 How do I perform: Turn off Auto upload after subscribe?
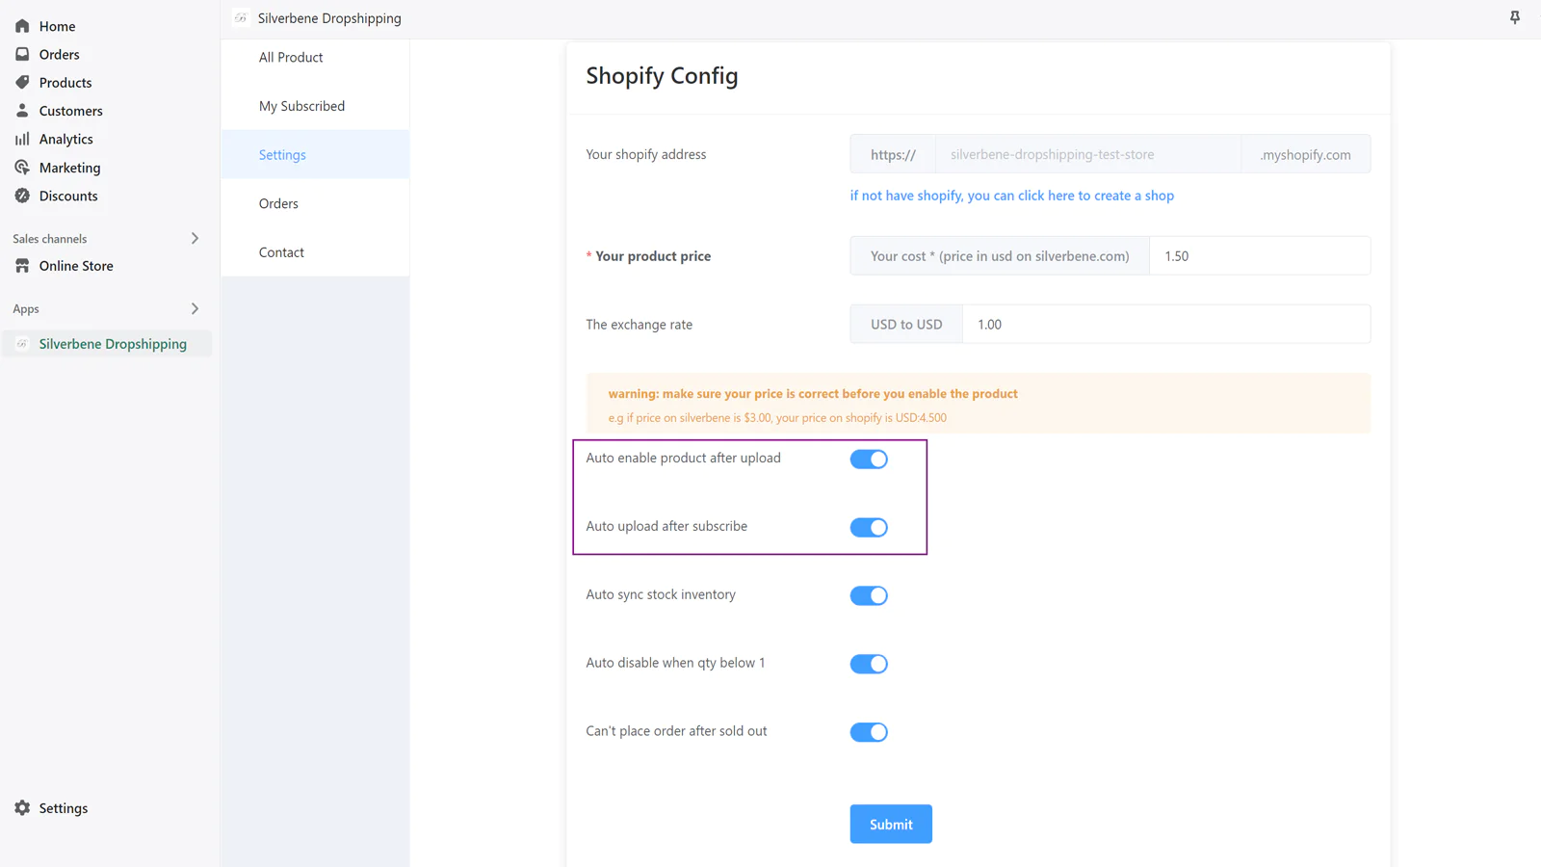pos(868,528)
